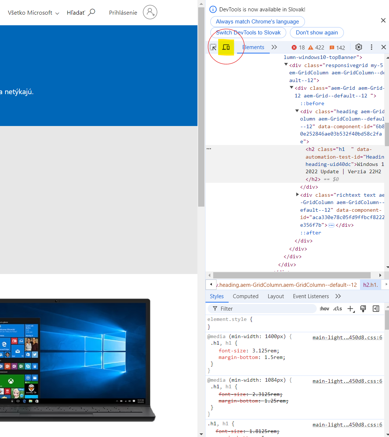389x437 pixels.
Task: Add a new style rule plus icon
Action: coord(350,308)
